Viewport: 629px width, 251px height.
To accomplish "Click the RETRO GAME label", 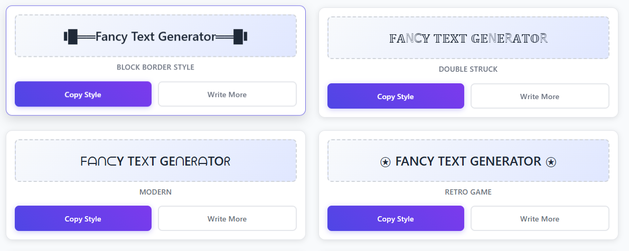I will coord(468,192).
